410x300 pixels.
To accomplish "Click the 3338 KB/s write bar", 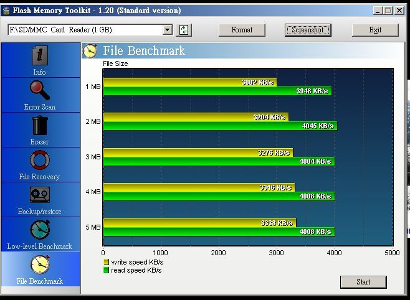I will click(x=200, y=223).
